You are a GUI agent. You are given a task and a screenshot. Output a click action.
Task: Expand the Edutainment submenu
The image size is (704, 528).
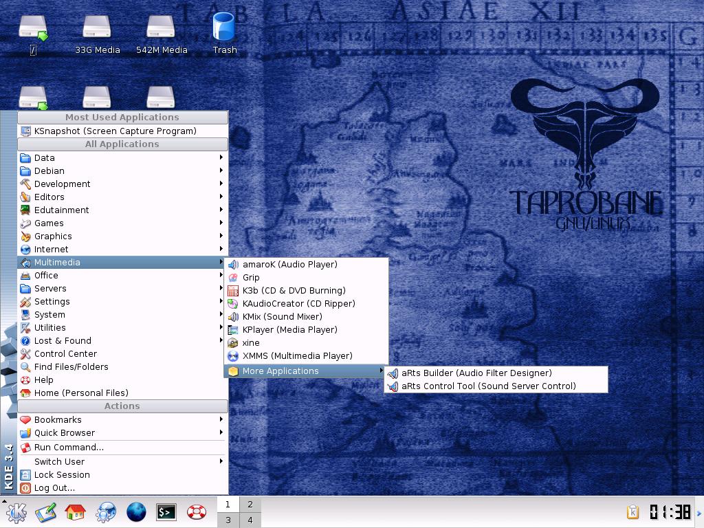pyautogui.click(x=122, y=210)
